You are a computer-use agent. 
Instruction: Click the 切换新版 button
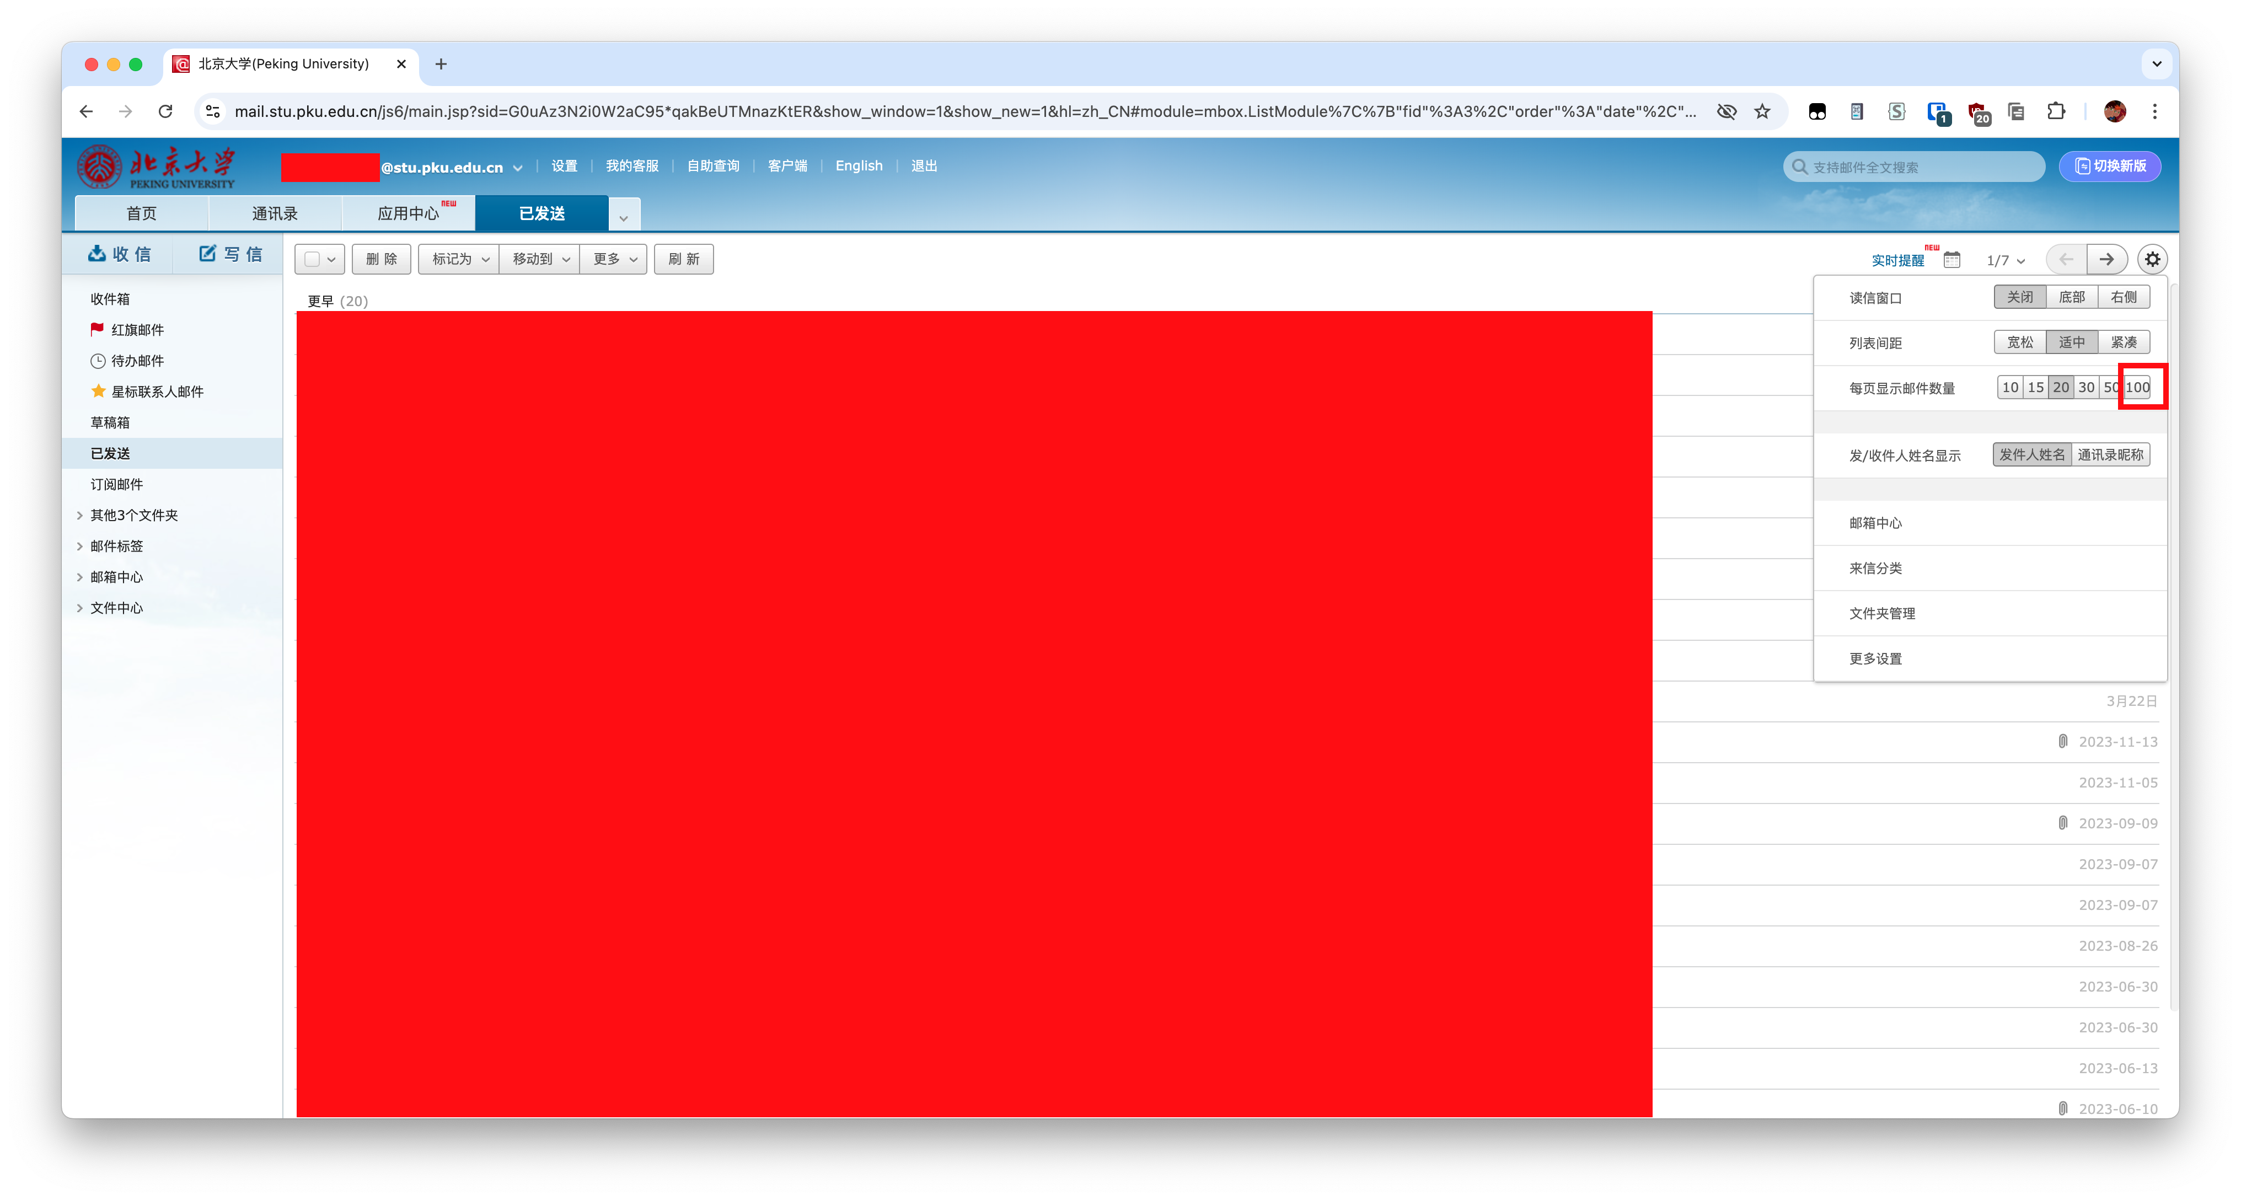coord(2110,166)
